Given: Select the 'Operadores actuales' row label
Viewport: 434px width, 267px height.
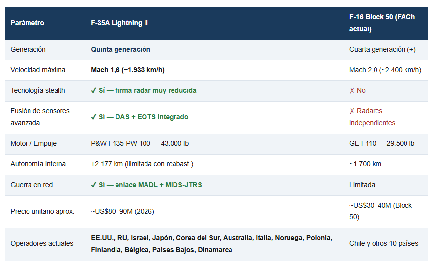Looking at the screenshot, I should click(x=42, y=243).
